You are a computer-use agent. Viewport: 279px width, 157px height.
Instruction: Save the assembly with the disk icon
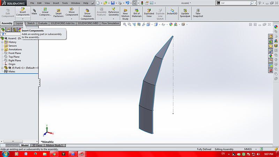tap(113, 3)
